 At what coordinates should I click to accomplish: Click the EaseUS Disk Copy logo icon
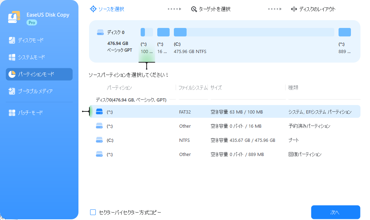14,17
